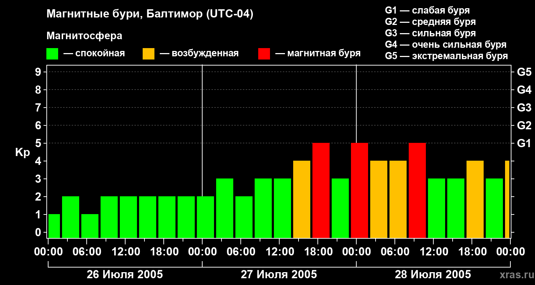Click the 18:00 time label under 27 Июля
The width and height of the screenshot is (535, 285).
click(x=318, y=252)
